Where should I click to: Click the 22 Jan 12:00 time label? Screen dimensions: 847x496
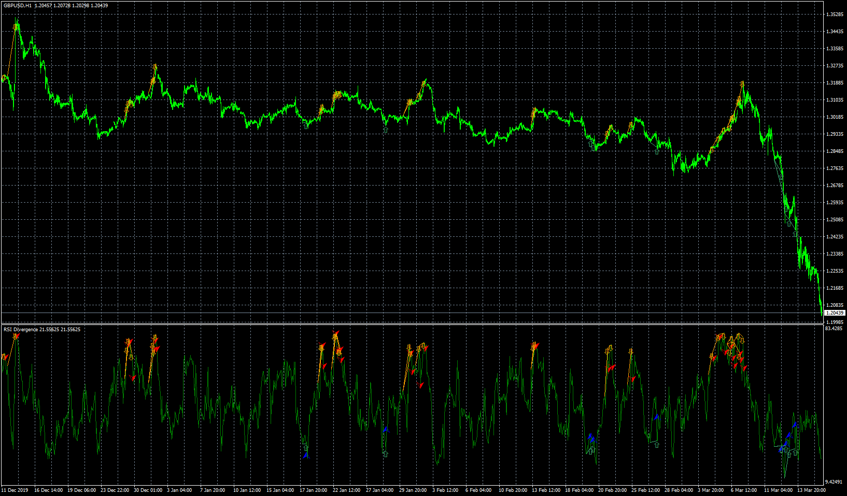click(x=346, y=490)
